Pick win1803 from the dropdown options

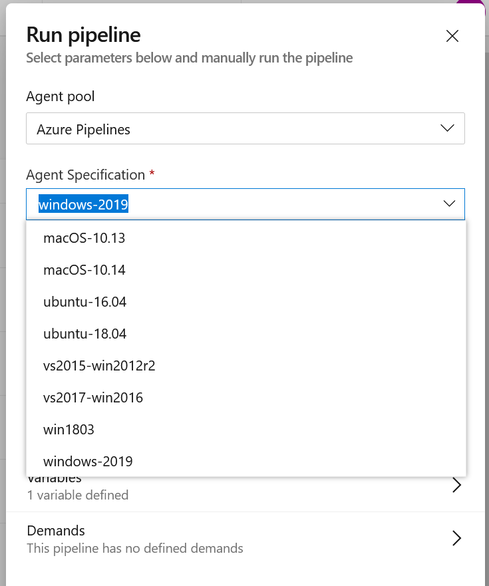click(69, 429)
